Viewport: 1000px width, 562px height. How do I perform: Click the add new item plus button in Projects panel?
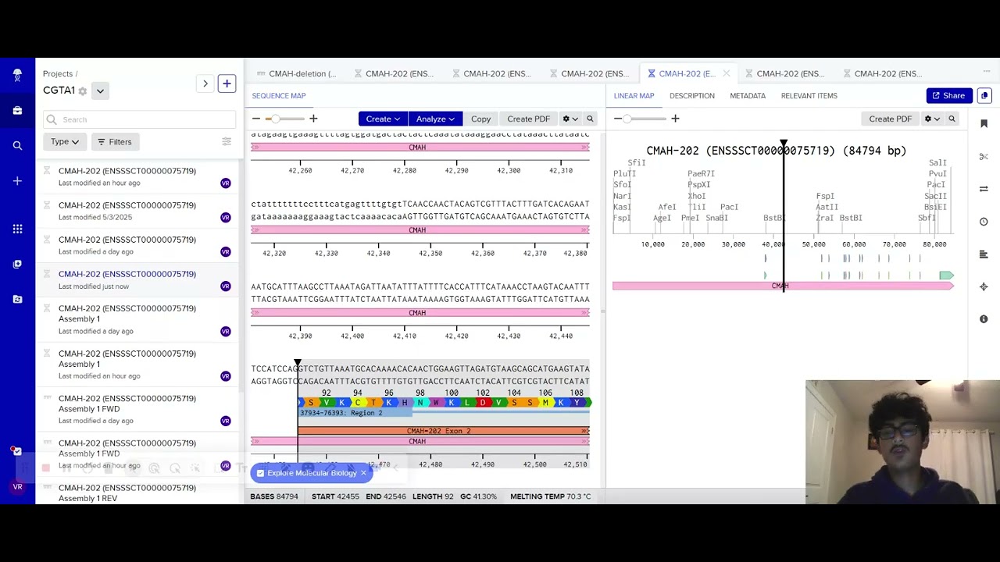[227, 84]
